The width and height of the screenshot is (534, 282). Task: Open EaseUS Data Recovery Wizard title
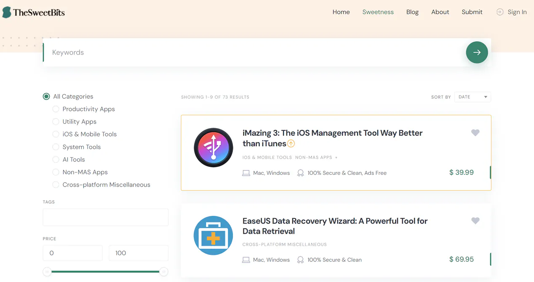335,226
